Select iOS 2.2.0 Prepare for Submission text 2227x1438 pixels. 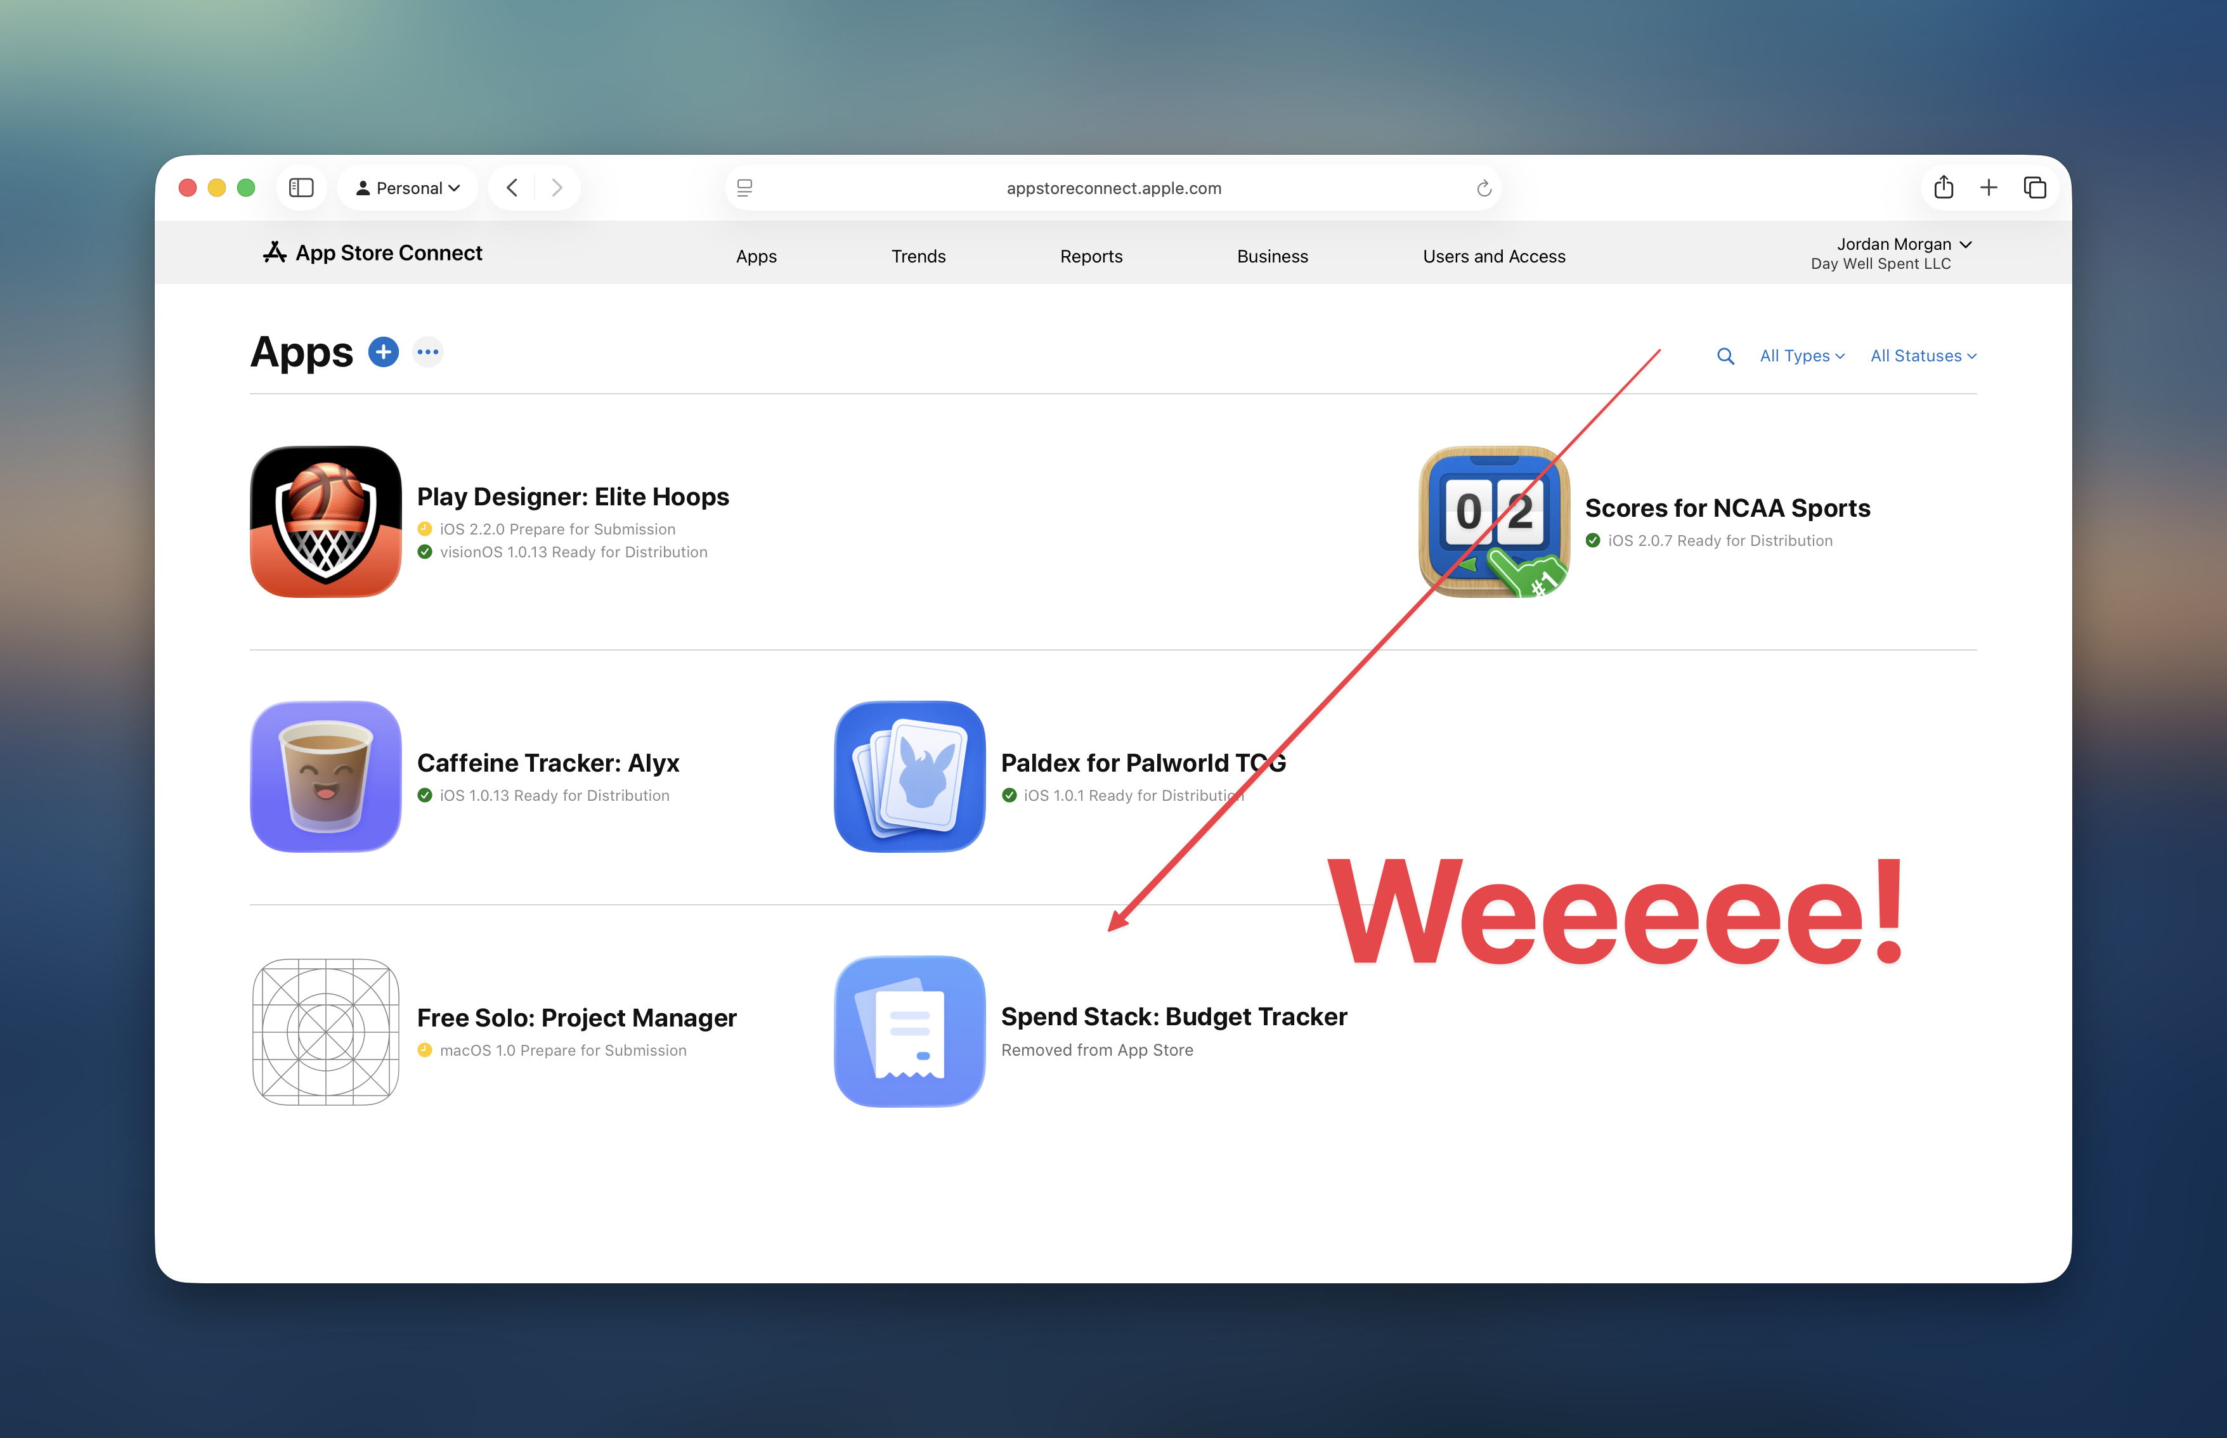(x=557, y=529)
